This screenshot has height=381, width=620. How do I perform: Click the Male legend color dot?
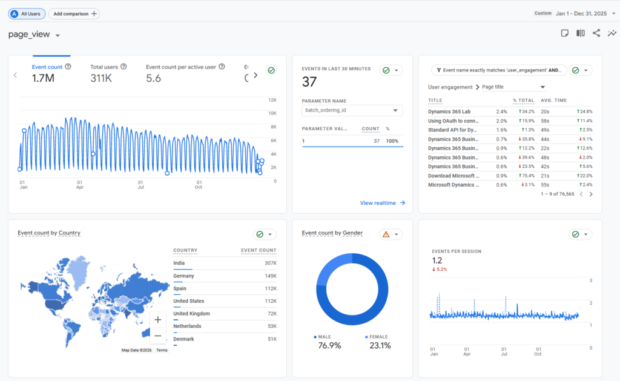coord(315,337)
